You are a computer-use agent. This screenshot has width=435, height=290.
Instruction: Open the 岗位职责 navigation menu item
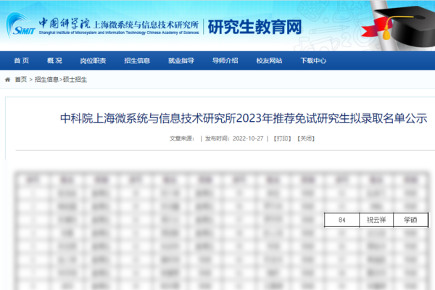(x=94, y=60)
